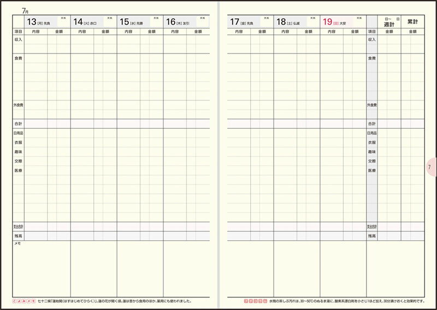Click the 食費 row label on left page
This screenshot has width=437, height=310.
coord(19,58)
